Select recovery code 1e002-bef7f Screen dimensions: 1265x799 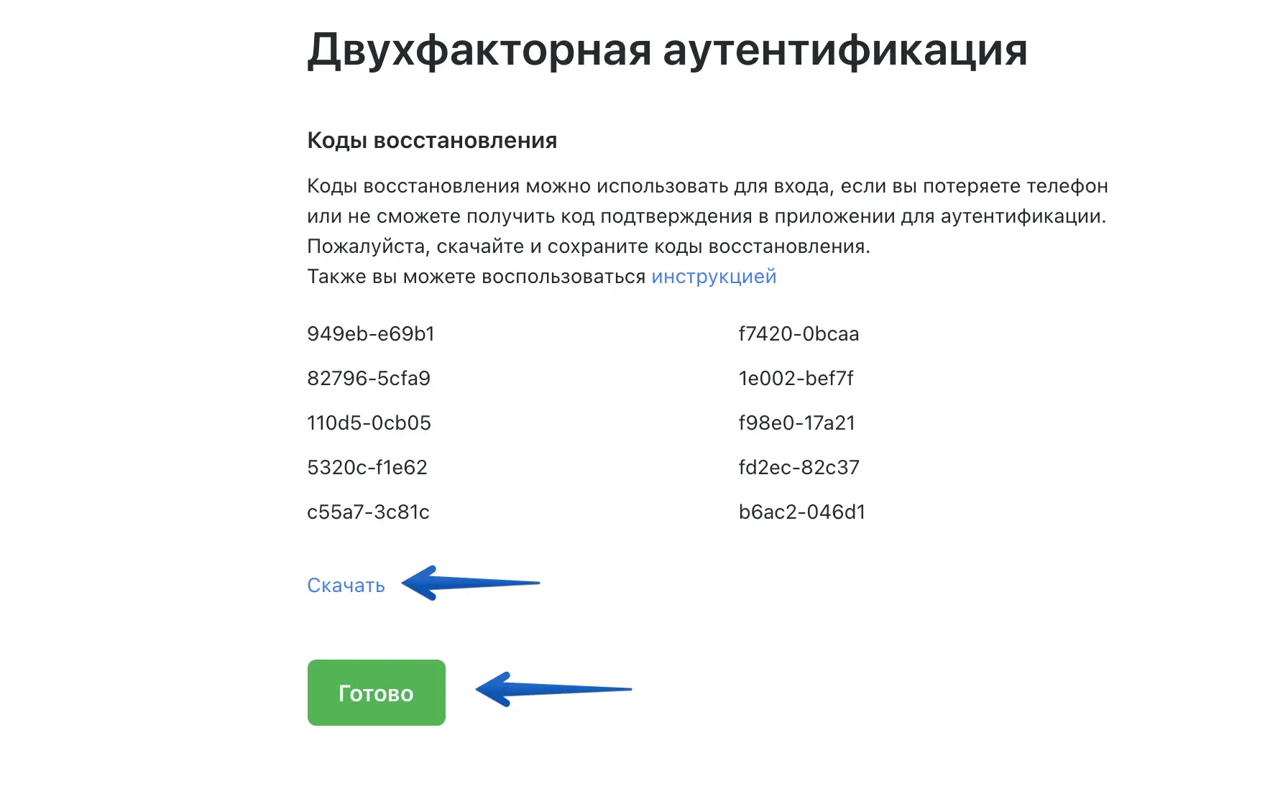[796, 379]
